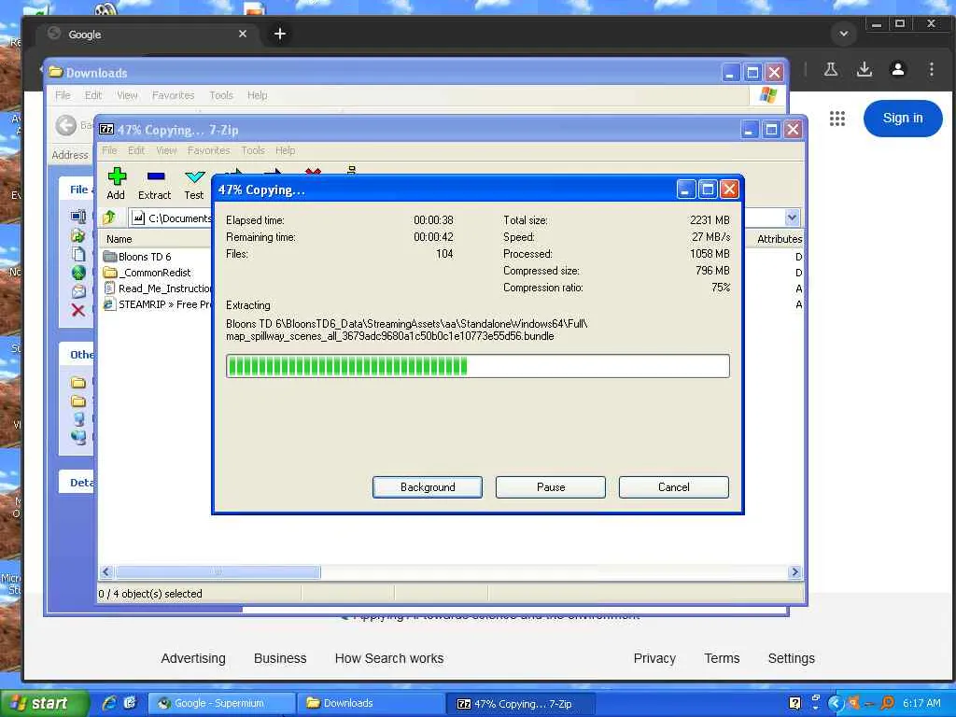Click the help question-mark tray icon
This screenshot has height=717, width=956.
point(794,703)
